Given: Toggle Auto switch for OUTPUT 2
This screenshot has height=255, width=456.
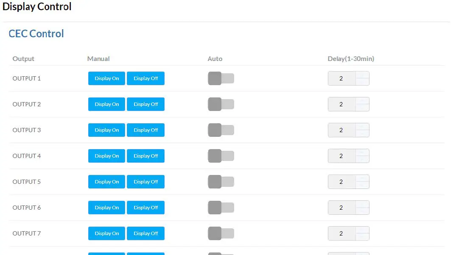Looking at the screenshot, I should pos(221,104).
